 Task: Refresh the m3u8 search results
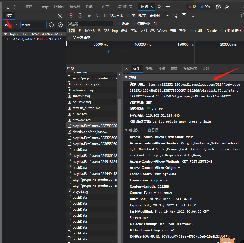51,25
